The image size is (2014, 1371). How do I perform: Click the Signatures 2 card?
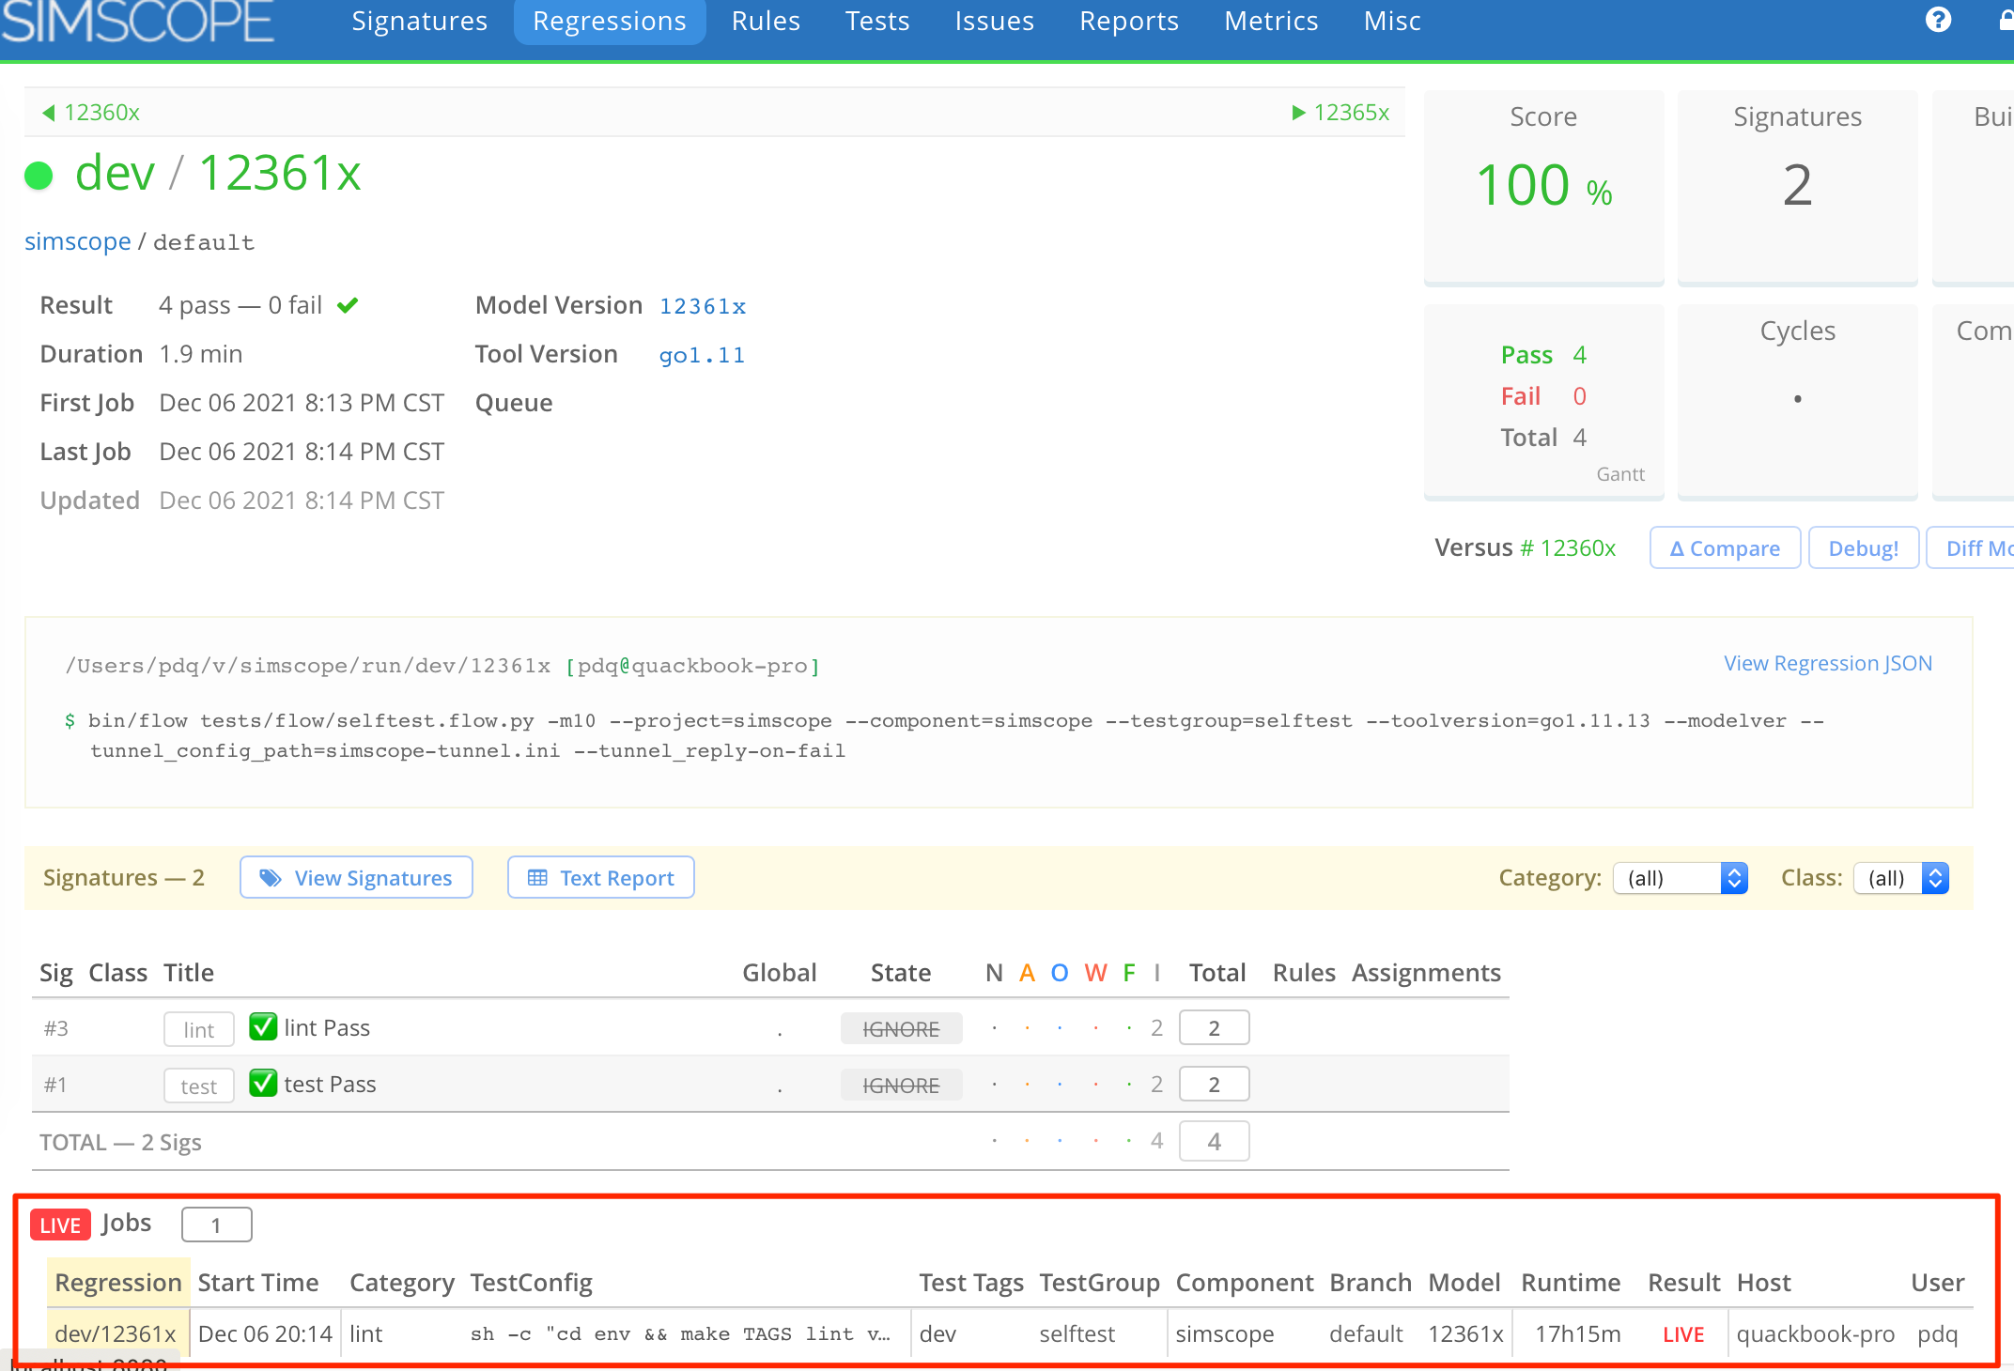[1797, 187]
